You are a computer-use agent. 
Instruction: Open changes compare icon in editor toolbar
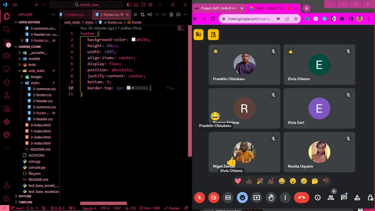(x=142, y=15)
